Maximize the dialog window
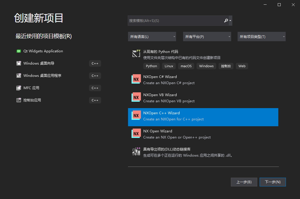Image resolution: width=300 pixels, height=199 pixels. pos(279,5)
